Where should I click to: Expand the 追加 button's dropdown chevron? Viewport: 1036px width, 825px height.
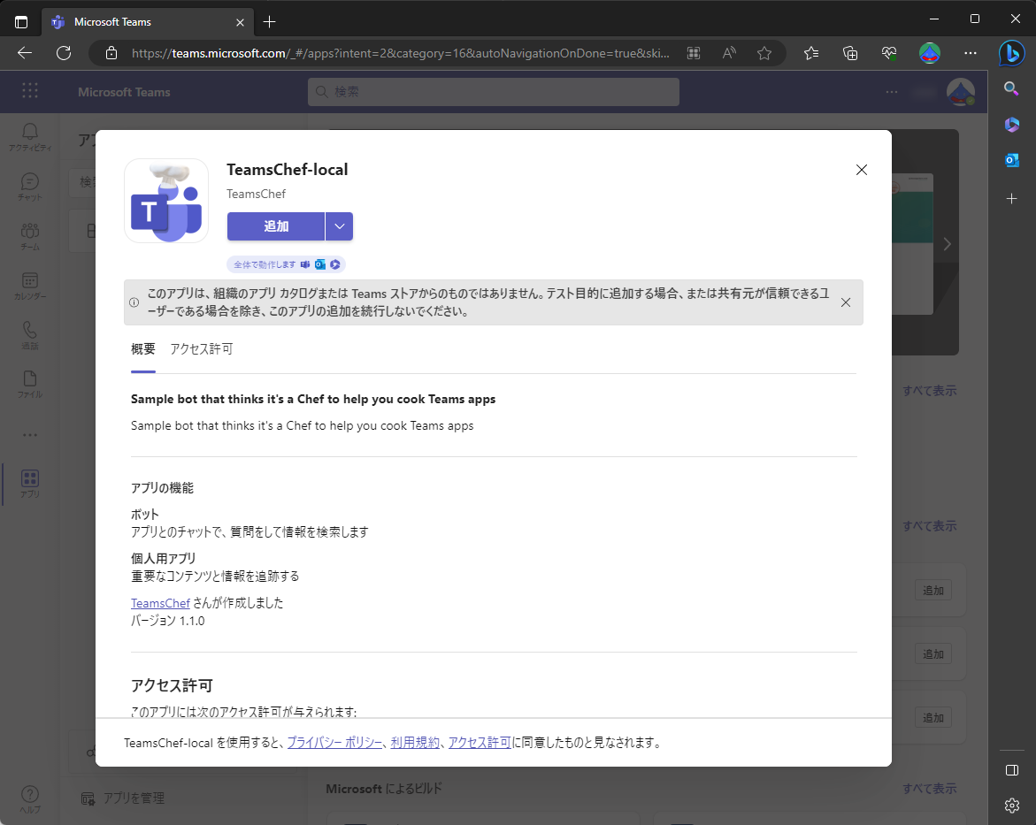pyautogui.click(x=339, y=226)
